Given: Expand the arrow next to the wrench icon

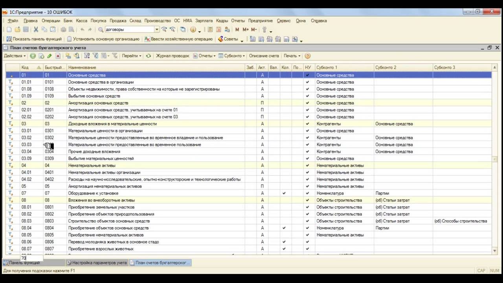Looking at the screenshot, I should [x=271, y=31].
